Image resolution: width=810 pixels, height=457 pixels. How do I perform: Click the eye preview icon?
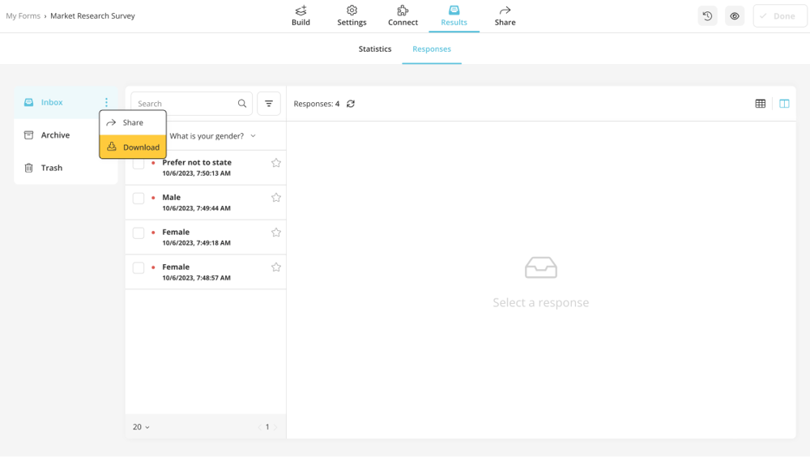pos(735,16)
